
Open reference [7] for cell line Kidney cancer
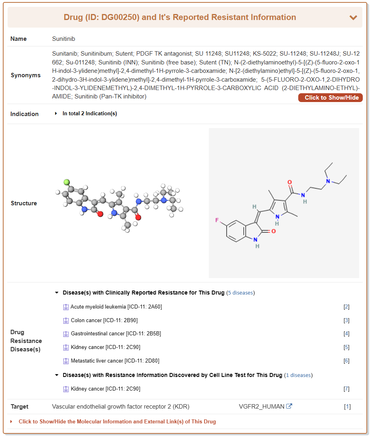(x=346, y=389)
